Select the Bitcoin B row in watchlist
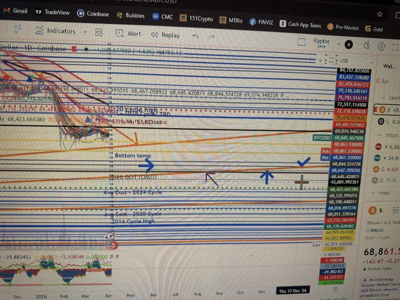 click(x=388, y=110)
